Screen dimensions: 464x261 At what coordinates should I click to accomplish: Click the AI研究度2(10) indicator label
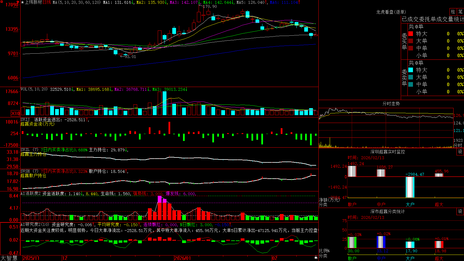click(35, 224)
